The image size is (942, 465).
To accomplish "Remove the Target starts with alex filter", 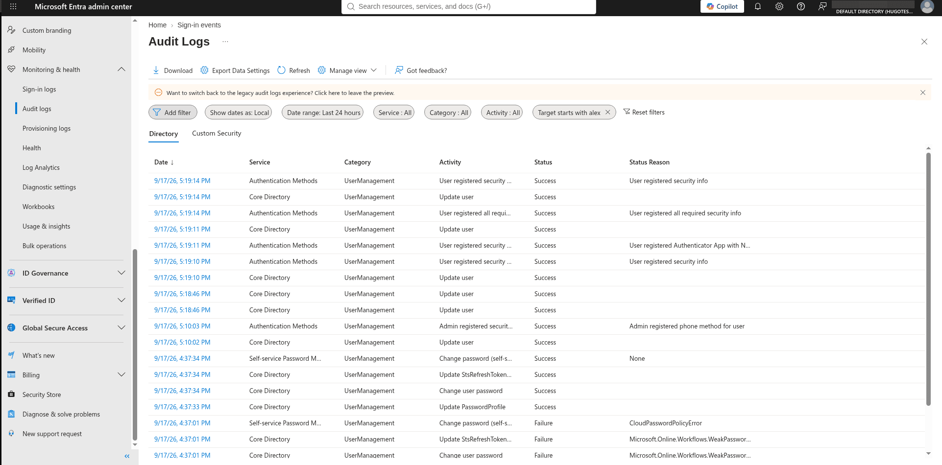I will click(x=607, y=112).
